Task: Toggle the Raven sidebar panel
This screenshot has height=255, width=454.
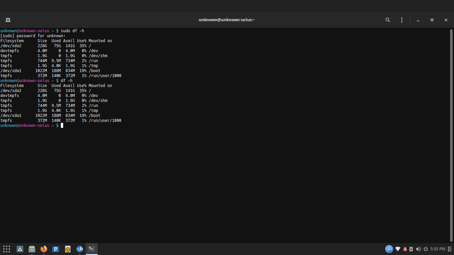Action: [x=450, y=249]
